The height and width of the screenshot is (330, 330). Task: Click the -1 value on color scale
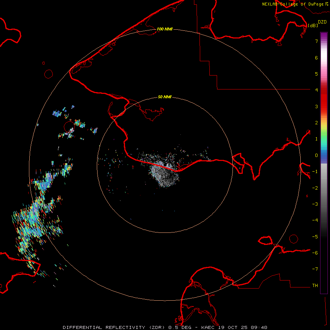[315, 172]
